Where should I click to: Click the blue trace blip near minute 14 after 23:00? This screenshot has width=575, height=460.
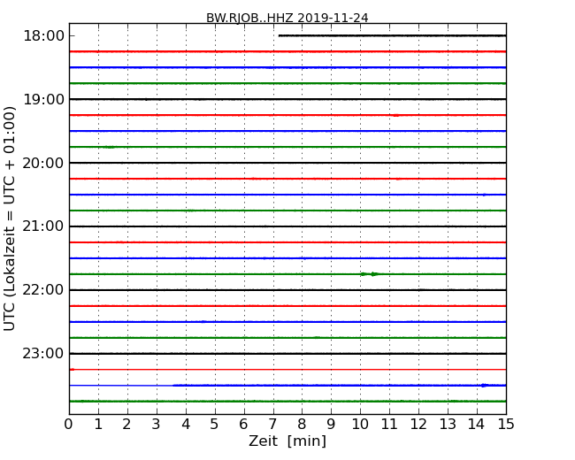coord(485,385)
